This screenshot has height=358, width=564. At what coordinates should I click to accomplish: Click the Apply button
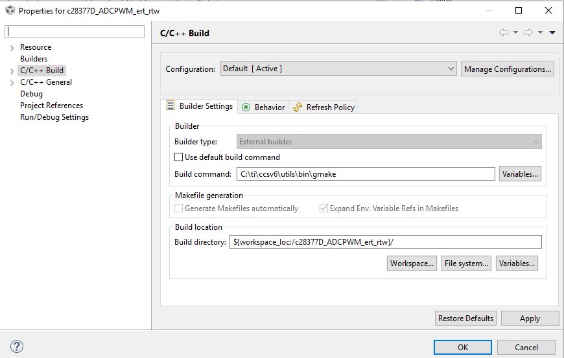pyautogui.click(x=530, y=318)
